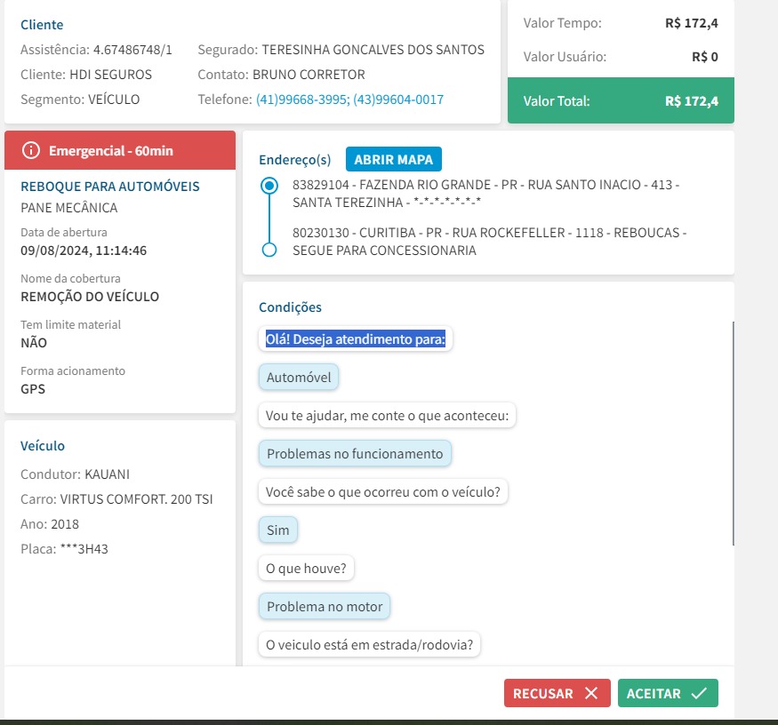This screenshot has height=725, width=778.
Task: Click the Curitiba Rua Rockefeller destination address
Action: [489, 242]
